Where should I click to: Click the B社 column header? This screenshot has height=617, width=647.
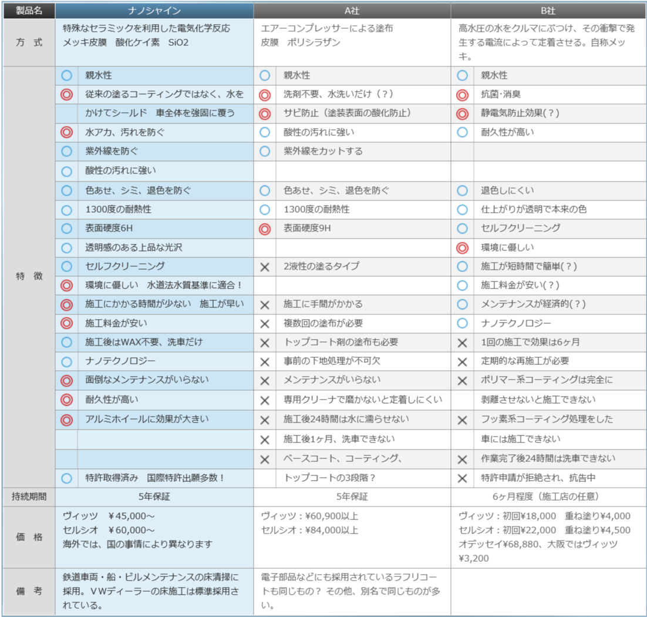pyautogui.click(x=548, y=11)
